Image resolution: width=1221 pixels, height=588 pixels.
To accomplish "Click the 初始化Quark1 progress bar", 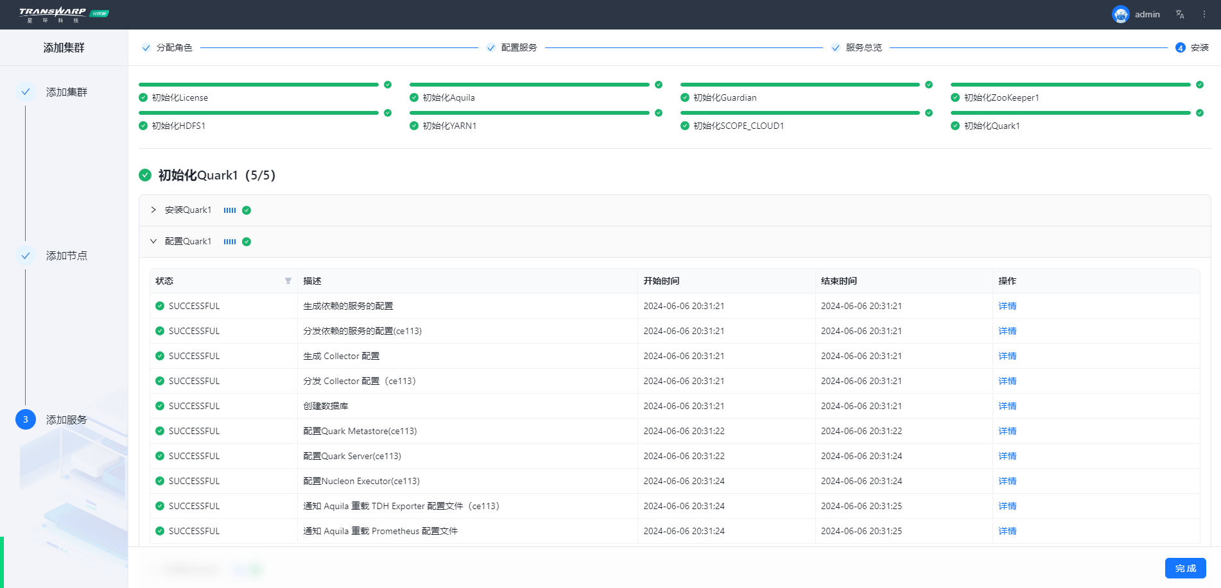I will click(1071, 113).
